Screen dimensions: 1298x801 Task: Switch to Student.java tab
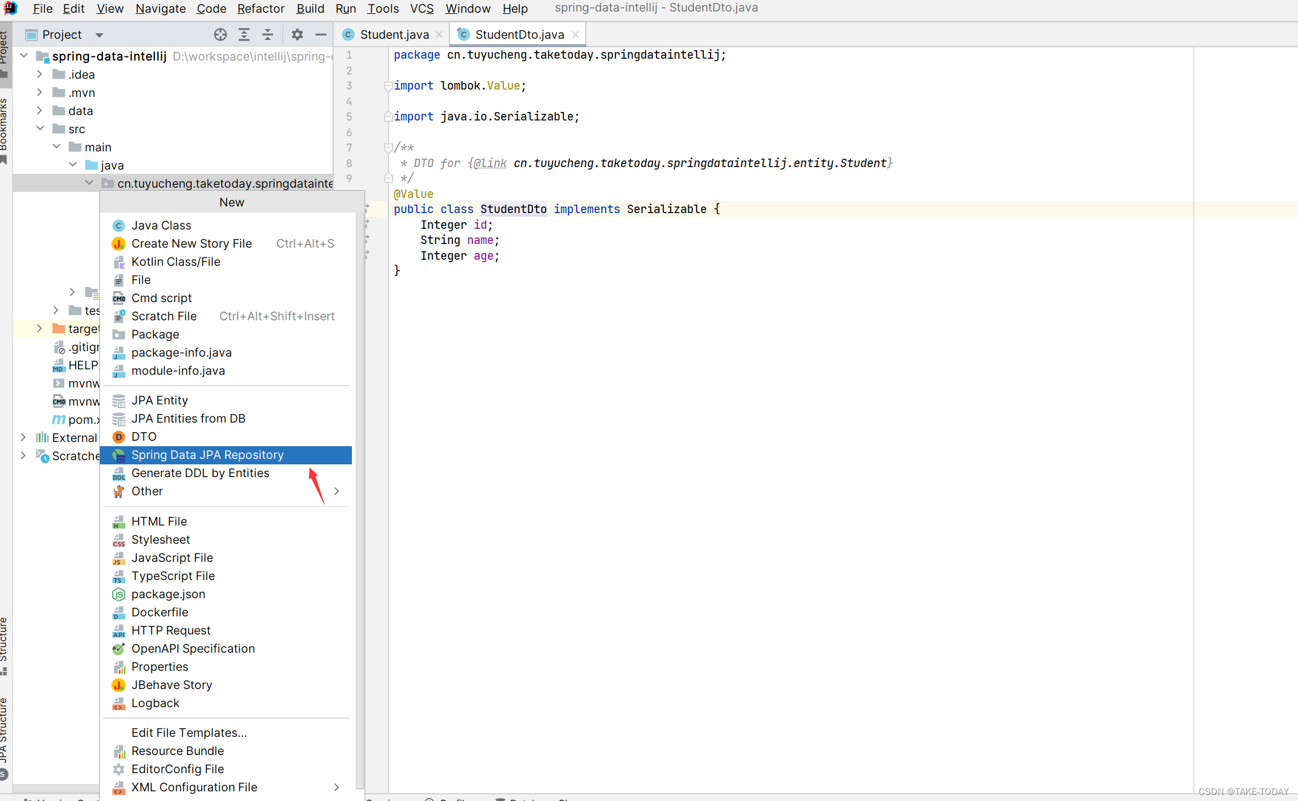point(394,35)
